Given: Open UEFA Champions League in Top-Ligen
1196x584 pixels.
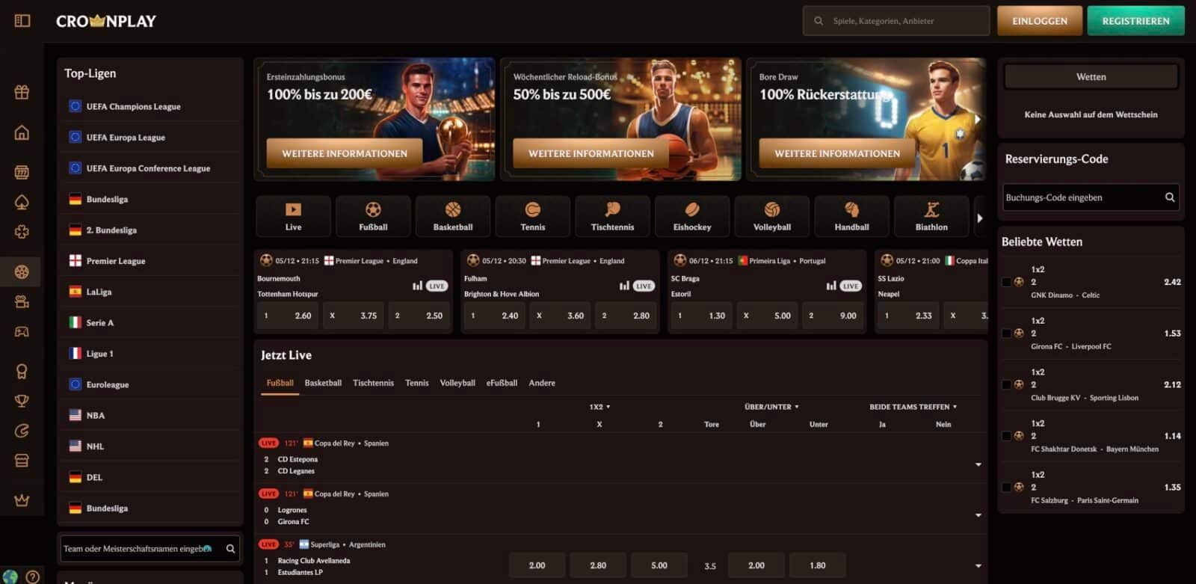Looking at the screenshot, I should point(133,107).
